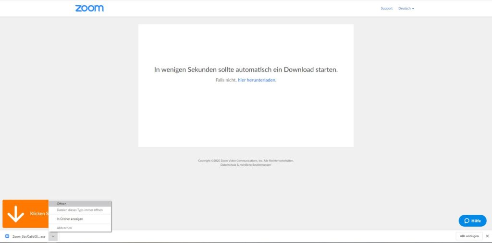Open the Support link in header

[386, 8]
